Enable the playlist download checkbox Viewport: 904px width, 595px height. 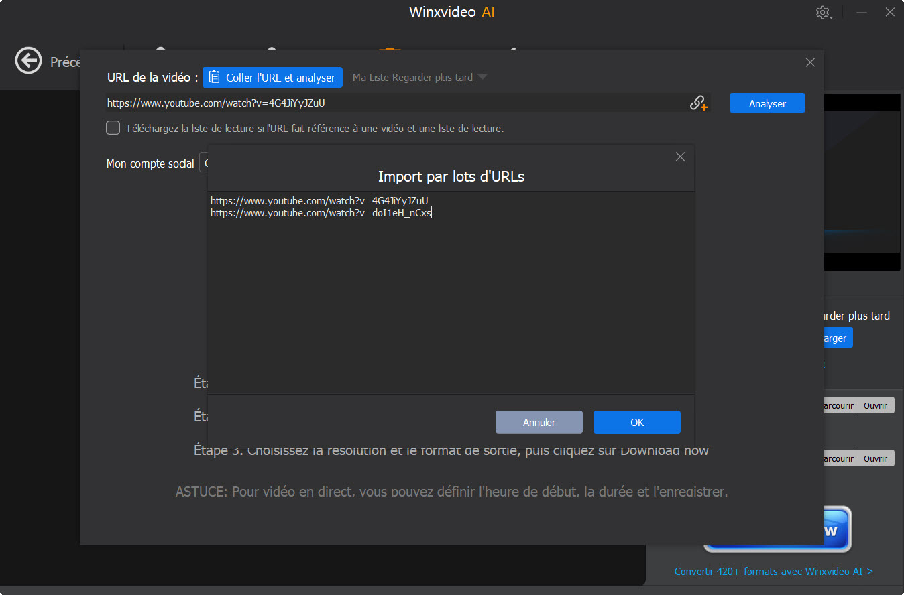(113, 127)
